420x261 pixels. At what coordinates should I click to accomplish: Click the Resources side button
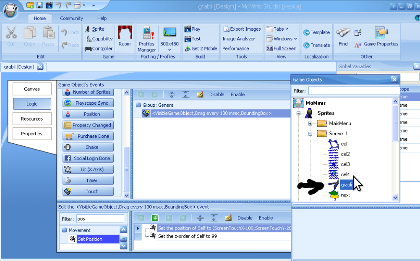coord(32,119)
